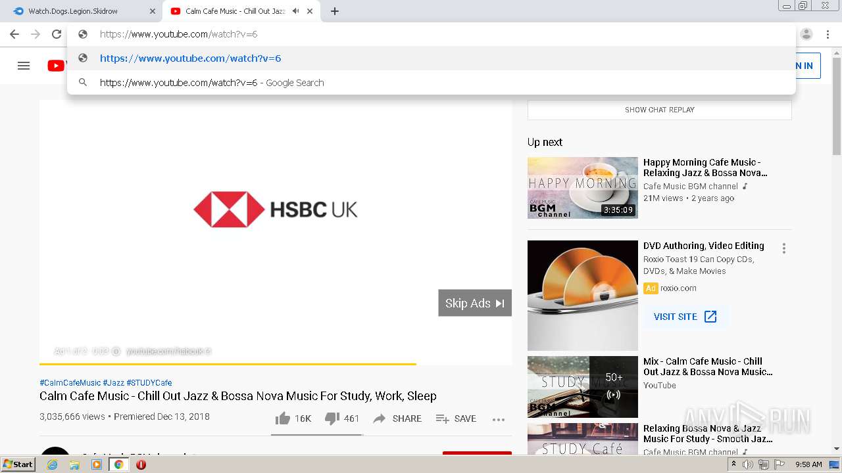Open the YouTube logo home link
The image size is (842, 473).
click(x=56, y=66)
